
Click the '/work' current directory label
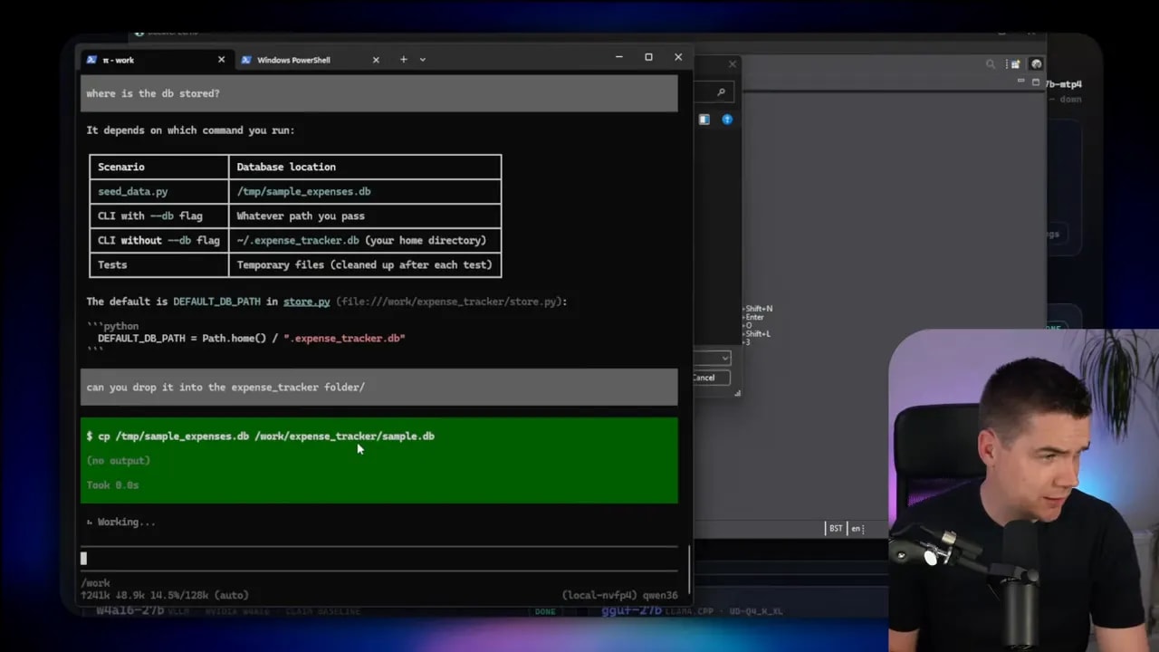95,583
